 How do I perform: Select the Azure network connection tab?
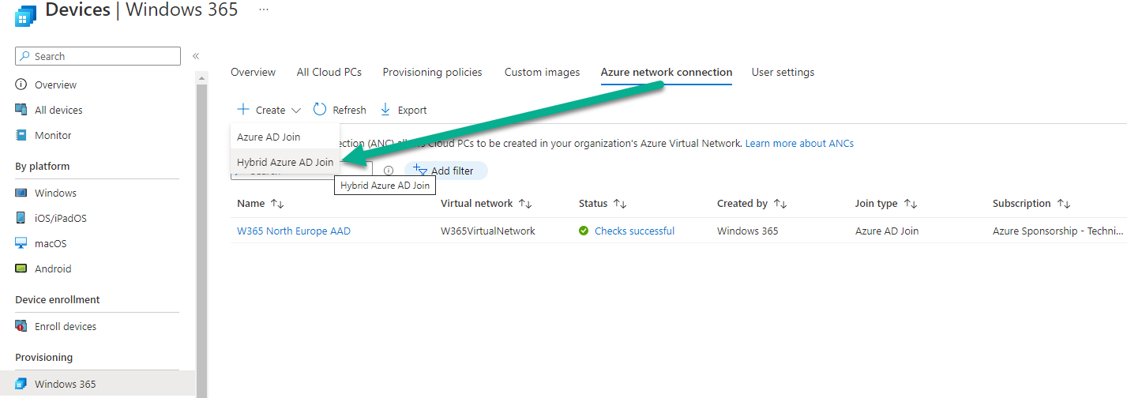pyautogui.click(x=667, y=72)
